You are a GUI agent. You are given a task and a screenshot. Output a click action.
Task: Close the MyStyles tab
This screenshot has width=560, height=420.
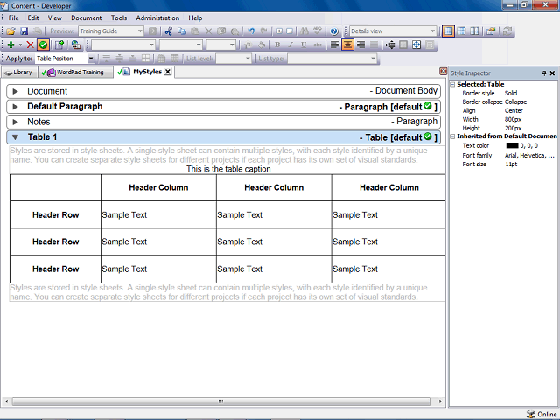tap(167, 72)
